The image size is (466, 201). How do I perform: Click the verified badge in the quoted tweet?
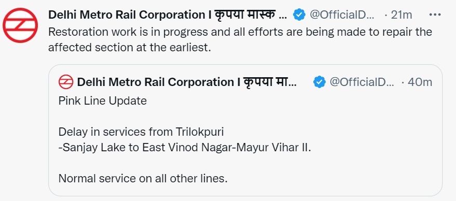point(319,82)
